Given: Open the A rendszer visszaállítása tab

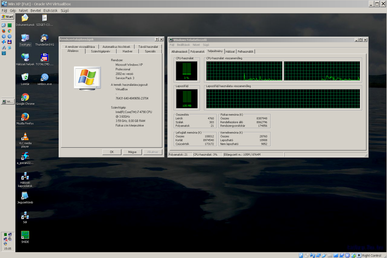Looking at the screenshot, I should tap(80, 47).
